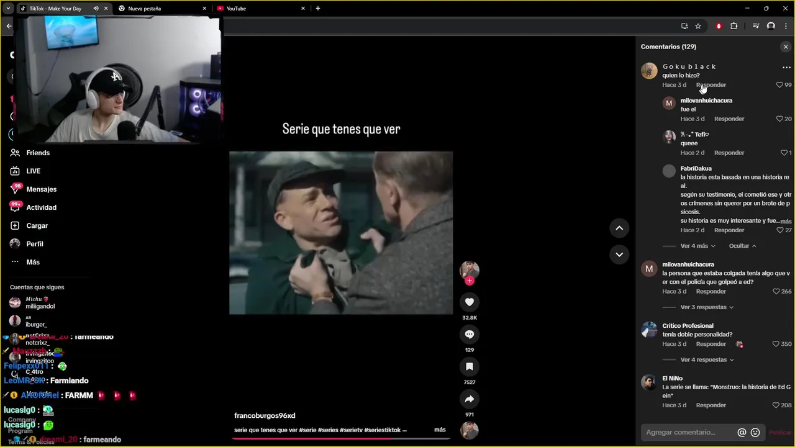
Task: Open the red extension icon in toolbar
Action: point(719,26)
